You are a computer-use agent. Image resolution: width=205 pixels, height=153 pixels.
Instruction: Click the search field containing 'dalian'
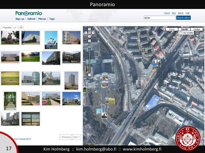[159, 18]
